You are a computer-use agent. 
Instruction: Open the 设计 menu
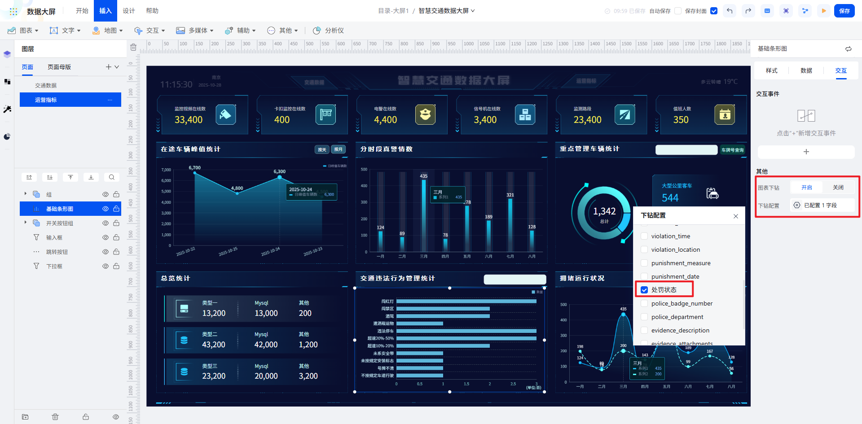pos(129,11)
